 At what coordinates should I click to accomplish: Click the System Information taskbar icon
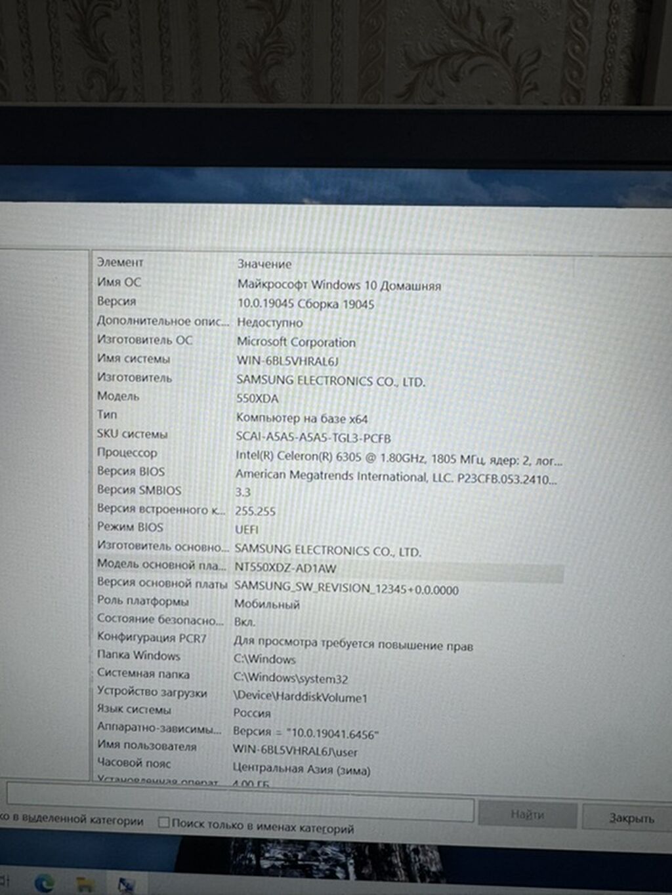point(126,886)
